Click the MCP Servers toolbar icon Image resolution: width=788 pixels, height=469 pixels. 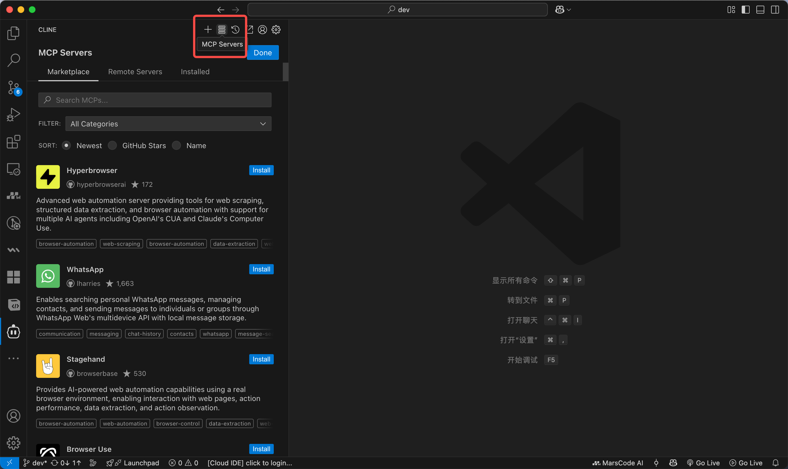pyautogui.click(x=222, y=29)
